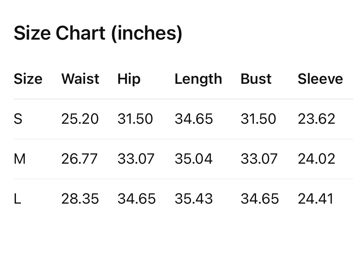Image resolution: width=362 pixels, height=253 pixels.
Task: Click the Waist column header
Action: click(80, 79)
